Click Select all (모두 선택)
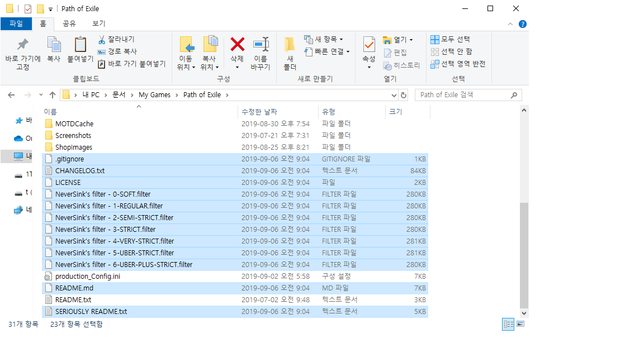Screen dimensions: 644x362 [x=450, y=40]
